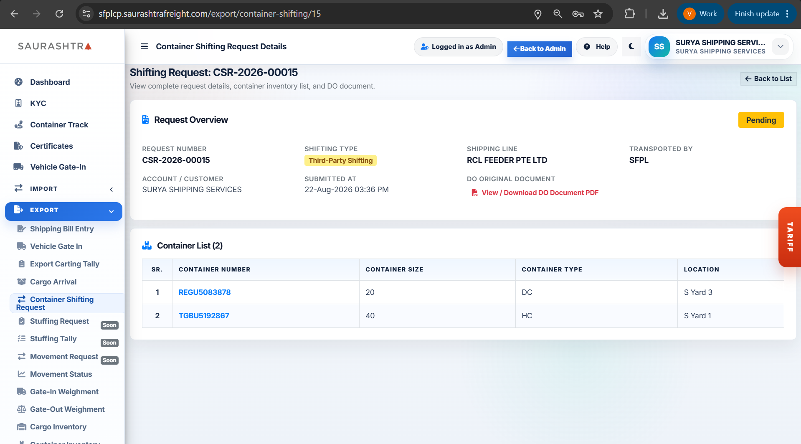Open Cargo Inventory menu item
The height and width of the screenshot is (444, 801).
click(x=58, y=427)
